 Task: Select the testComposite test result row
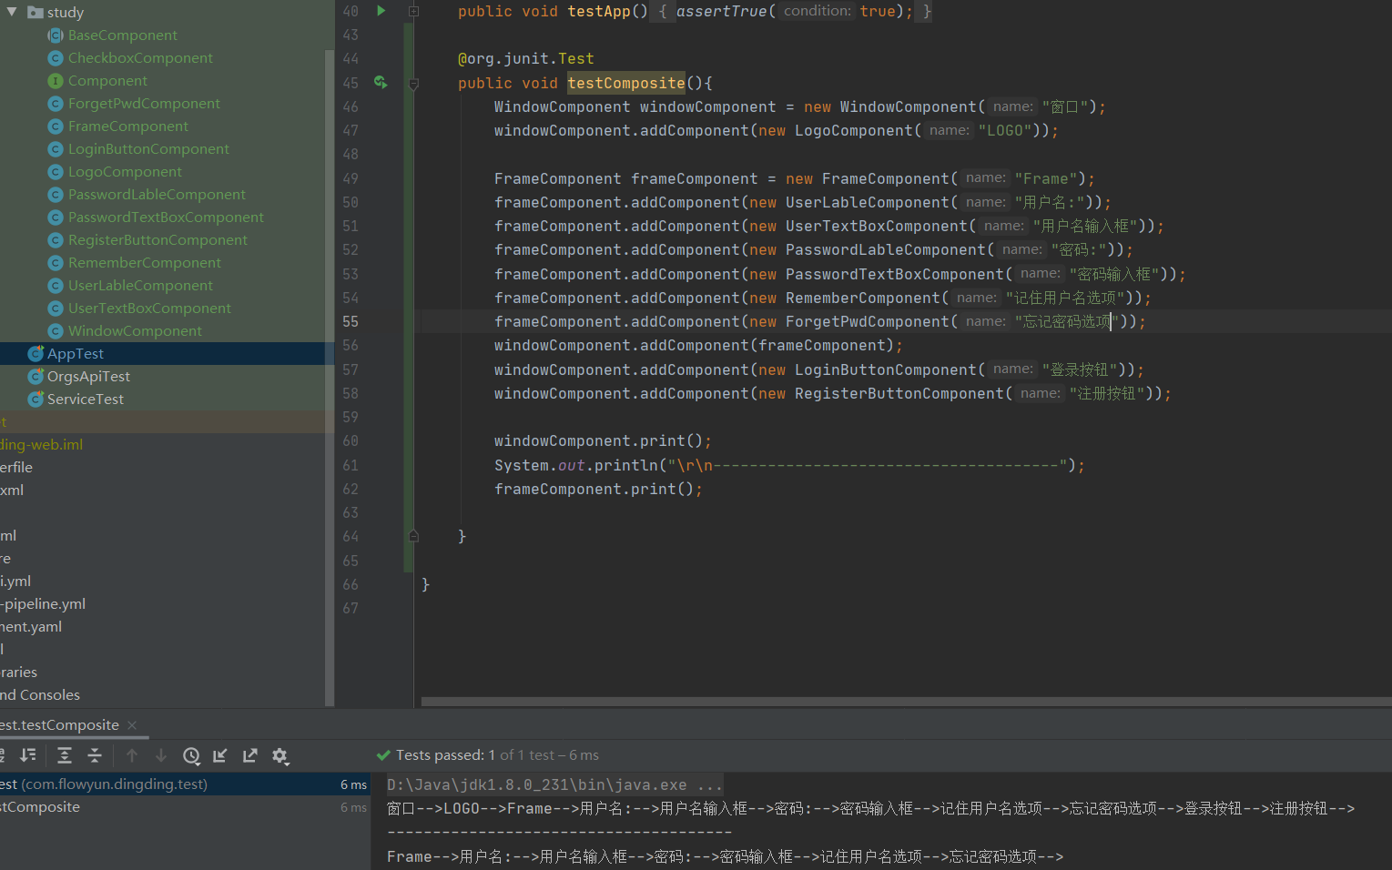click(42, 807)
